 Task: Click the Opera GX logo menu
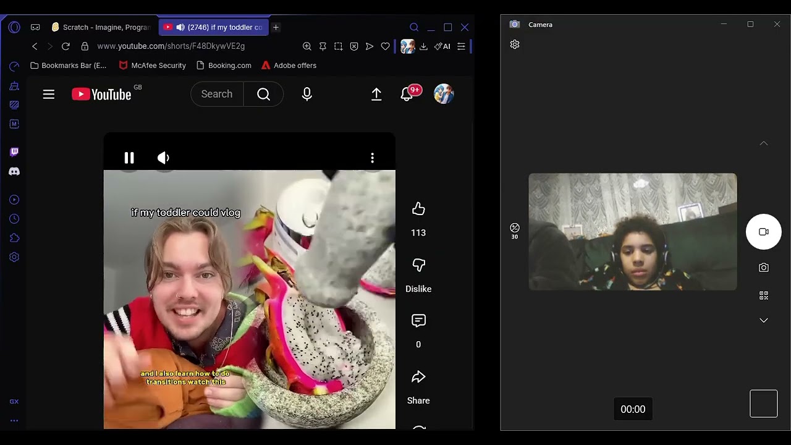[x=14, y=27]
